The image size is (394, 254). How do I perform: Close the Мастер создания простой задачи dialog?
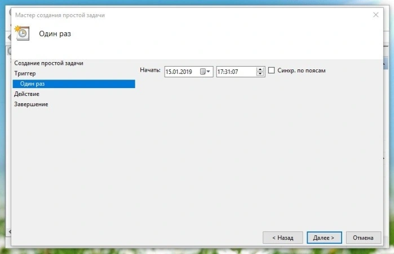pos(375,15)
